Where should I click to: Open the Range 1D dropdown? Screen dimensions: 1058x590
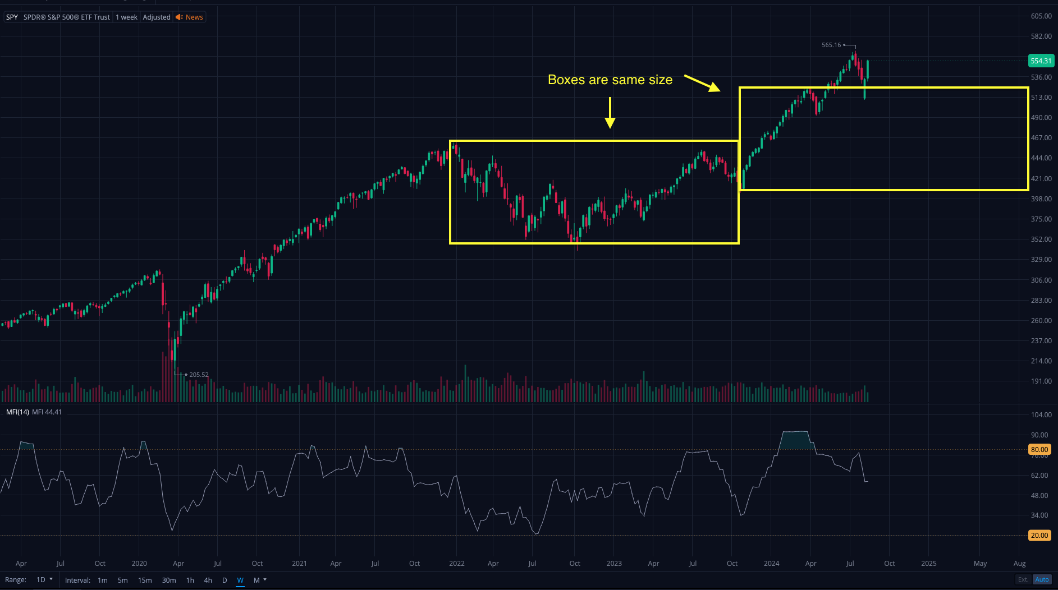44,580
